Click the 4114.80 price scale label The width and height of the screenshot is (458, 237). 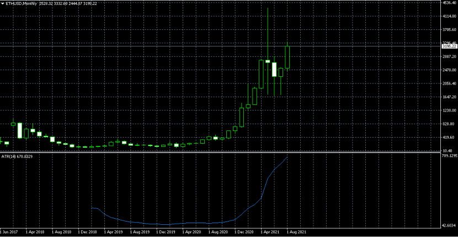pyautogui.click(x=450, y=17)
